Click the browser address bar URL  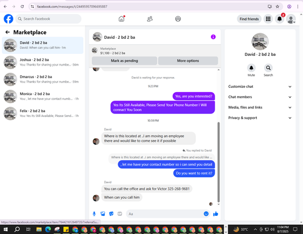pos(72,7)
